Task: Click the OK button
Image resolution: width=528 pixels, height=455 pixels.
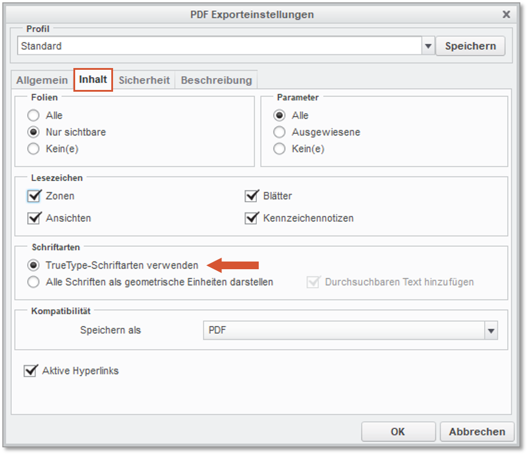Action: tap(398, 432)
